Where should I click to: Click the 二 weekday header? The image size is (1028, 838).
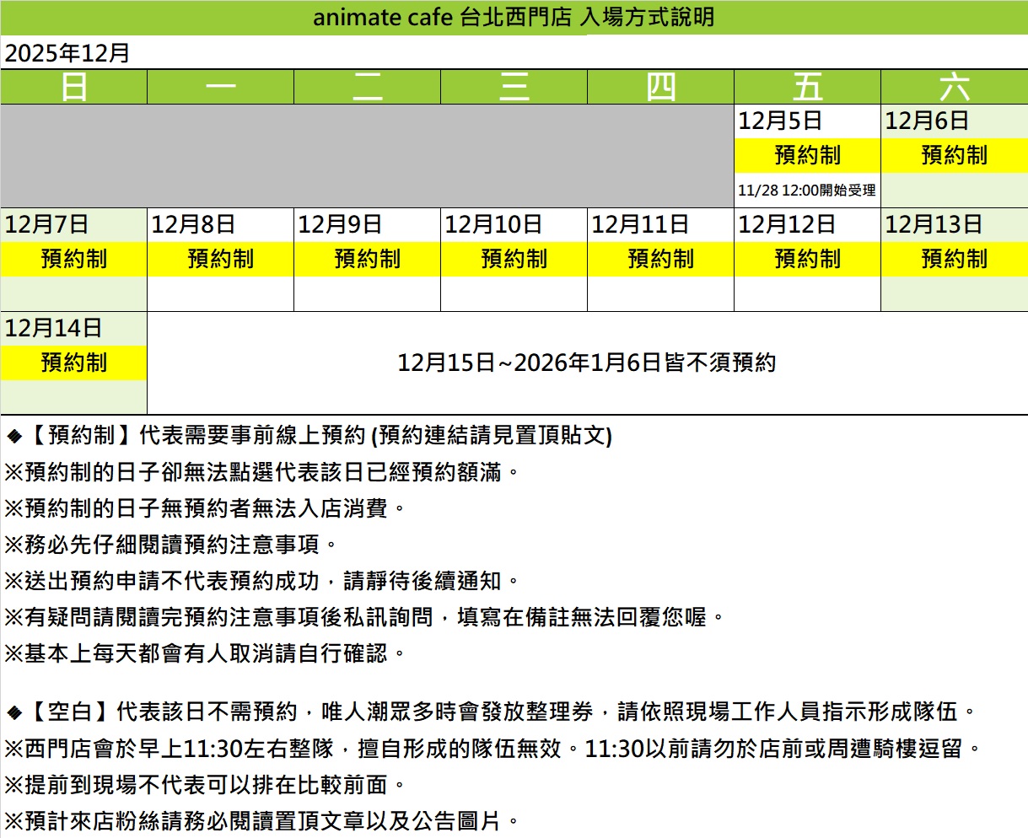click(x=368, y=87)
